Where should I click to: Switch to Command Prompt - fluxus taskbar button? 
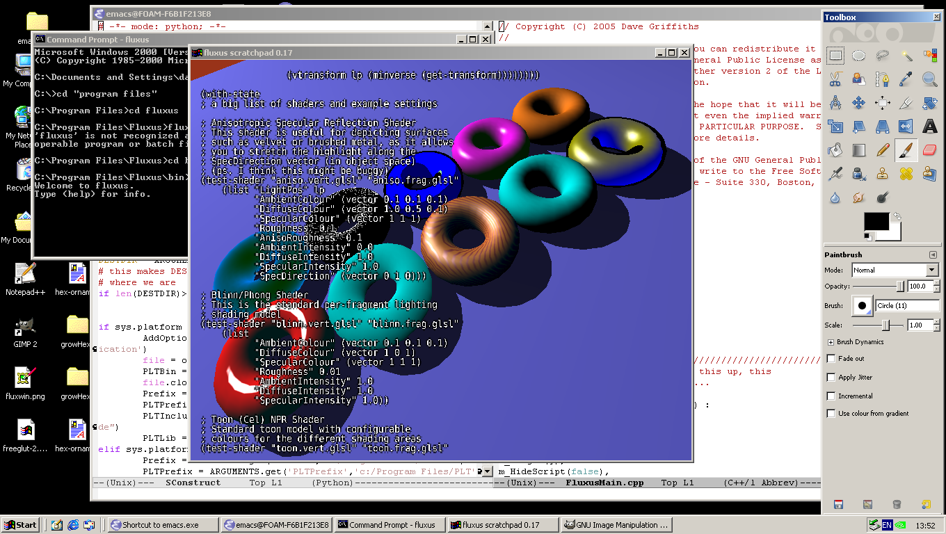pyautogui.click(x=391, y=525)
